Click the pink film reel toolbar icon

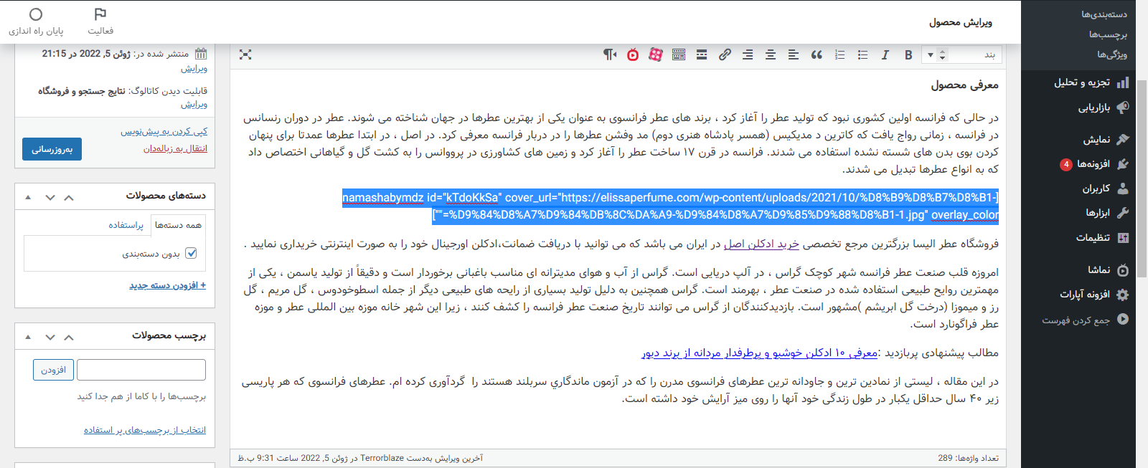656,55
